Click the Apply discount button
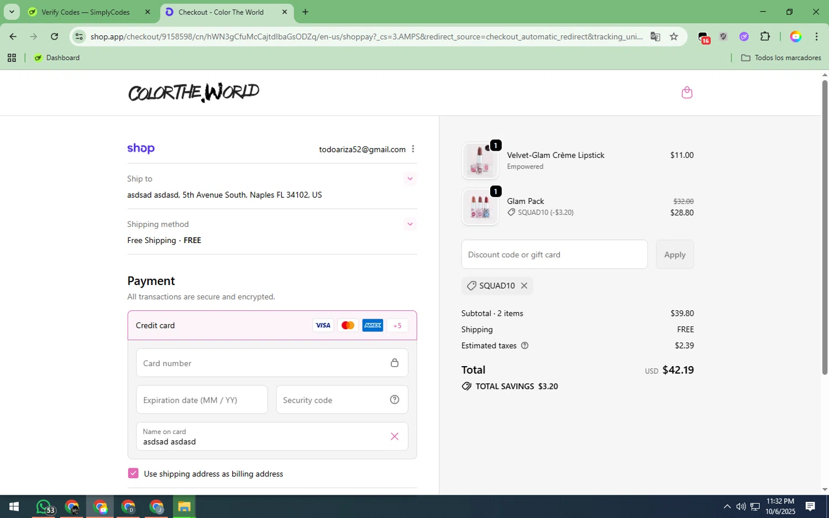Image resolution: width=829 pixels, height=518 pixels. (675, 255)
